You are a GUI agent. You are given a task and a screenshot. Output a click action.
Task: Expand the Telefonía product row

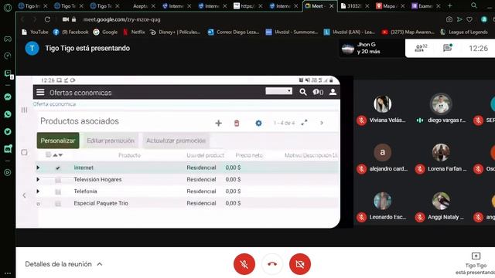coord(38,191)
